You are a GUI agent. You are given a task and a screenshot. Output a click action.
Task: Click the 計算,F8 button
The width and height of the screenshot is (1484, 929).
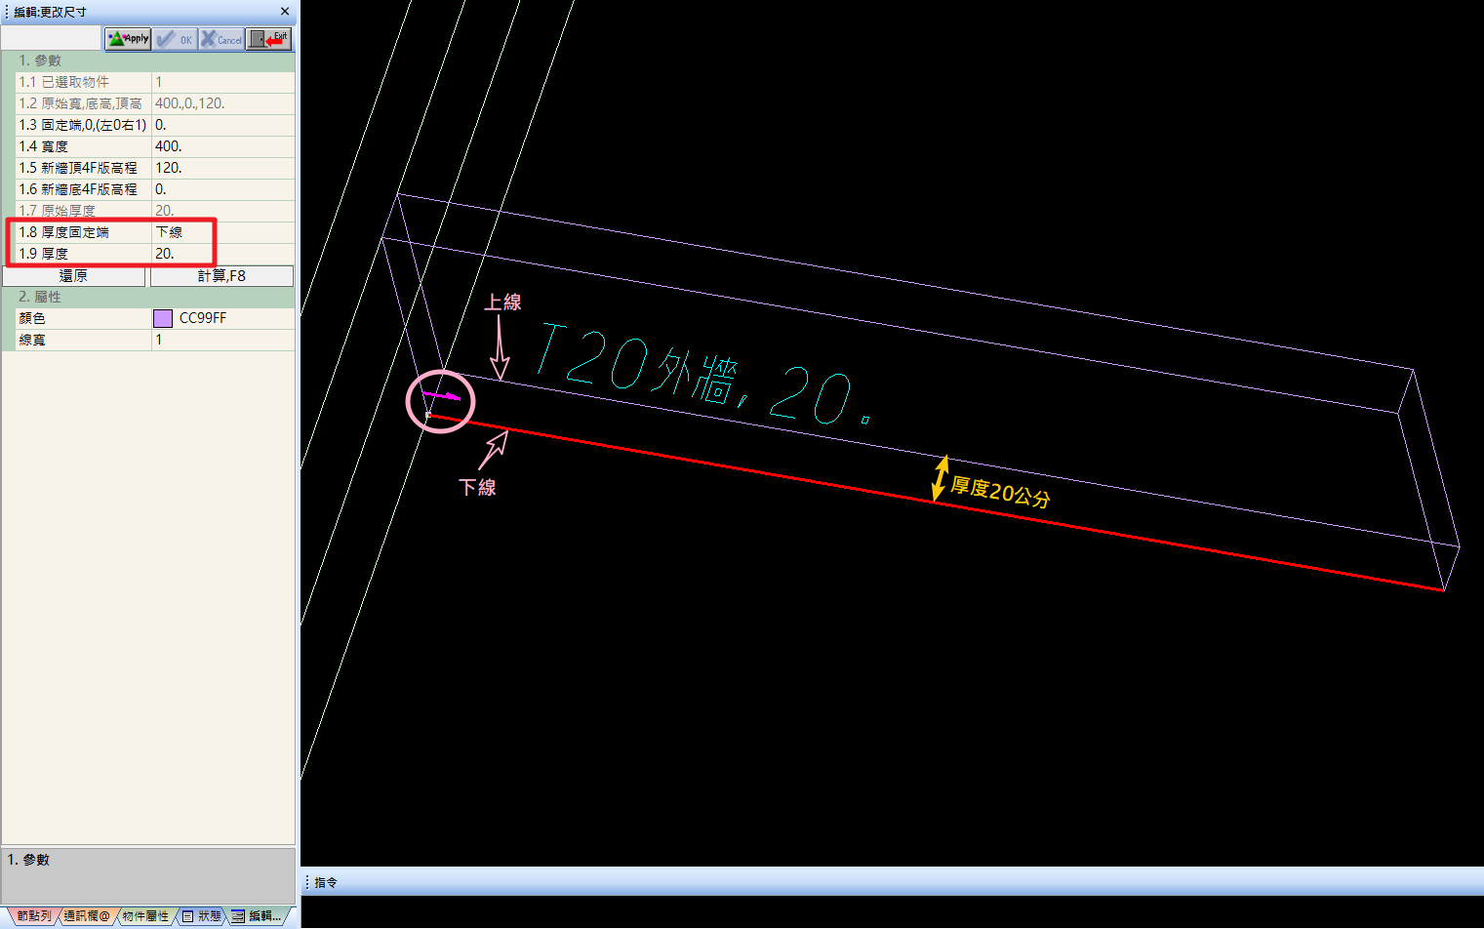[221, 276]
